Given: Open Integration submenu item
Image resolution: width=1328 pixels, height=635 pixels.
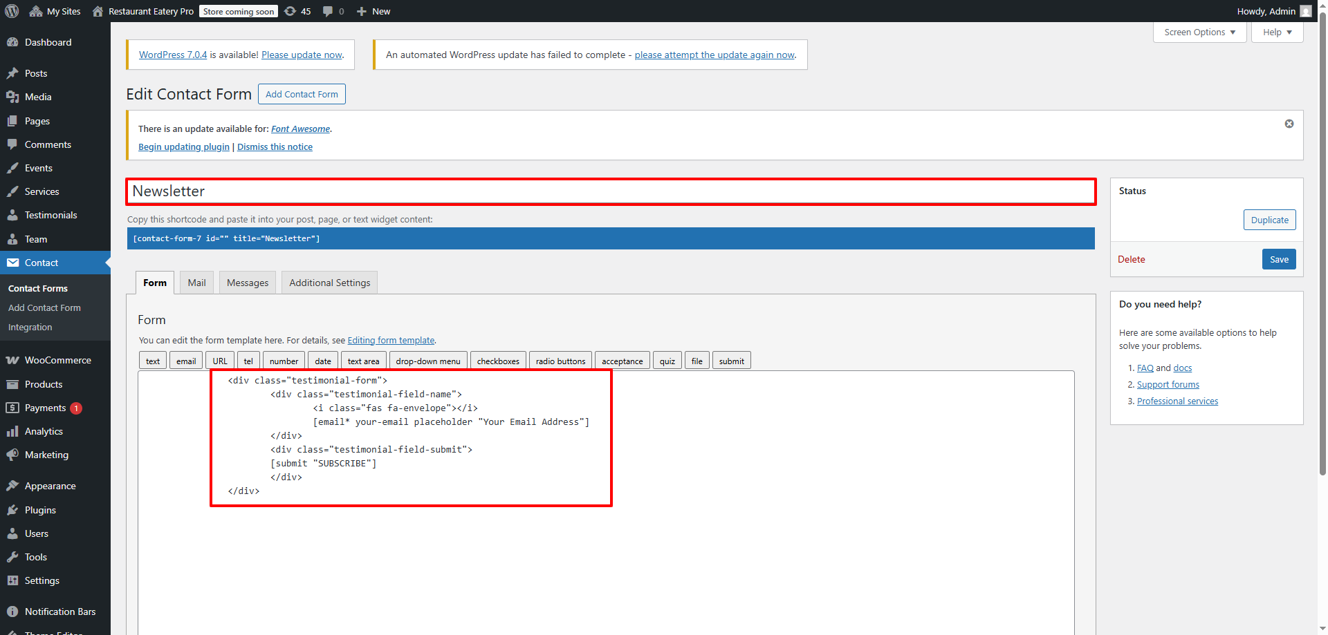Looking at the screenshot, I should 30,327.
